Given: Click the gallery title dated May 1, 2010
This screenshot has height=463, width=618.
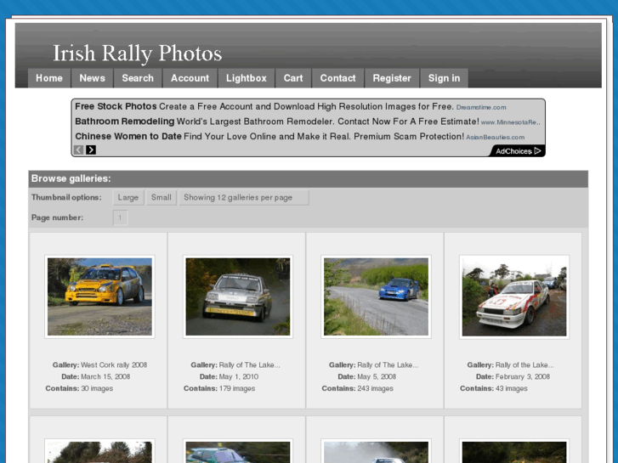Looking at the screenshot, I should pyautogui.click(x=249, y=365).
